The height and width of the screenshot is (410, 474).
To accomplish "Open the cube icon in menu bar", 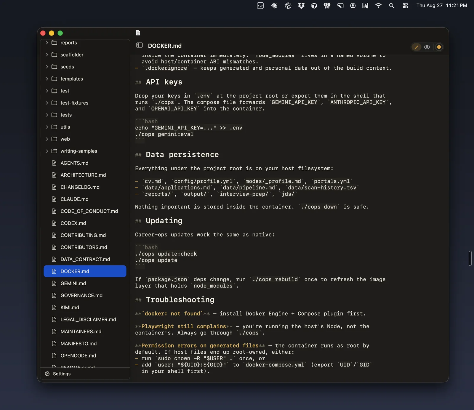I will [x=314, y=6].
